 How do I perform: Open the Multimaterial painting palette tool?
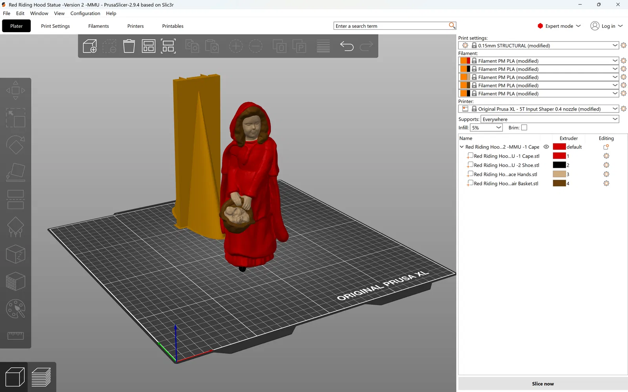click(x=16, y=309)
